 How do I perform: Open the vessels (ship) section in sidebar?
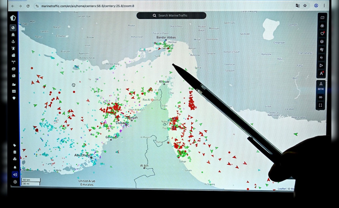[13, 35]
